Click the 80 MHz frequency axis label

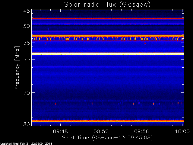[x=27, y=124]
